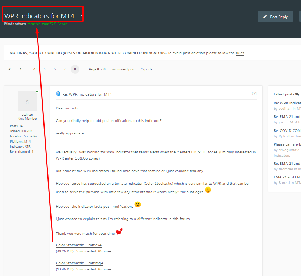301x276 pixels.
Task: Download Color Stochastic + mtf.mq4
Action: (x=79, y=263)
